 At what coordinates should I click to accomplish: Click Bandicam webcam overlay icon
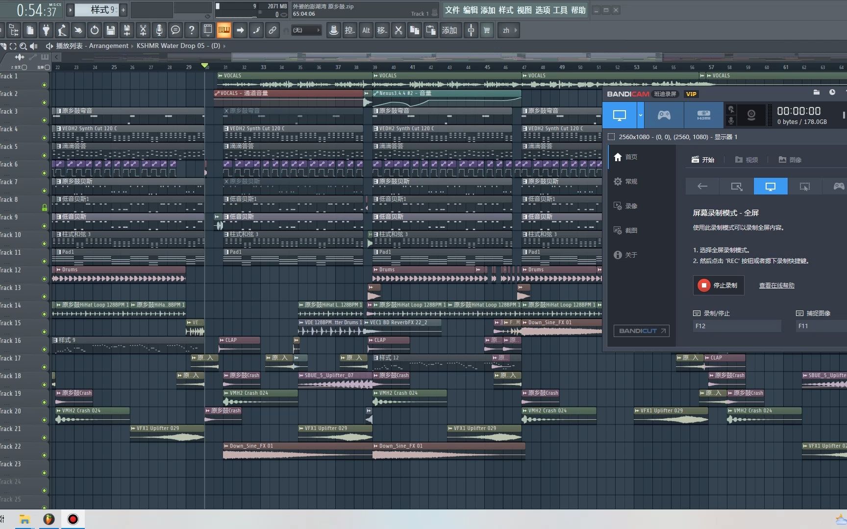[x=751, y=116]
